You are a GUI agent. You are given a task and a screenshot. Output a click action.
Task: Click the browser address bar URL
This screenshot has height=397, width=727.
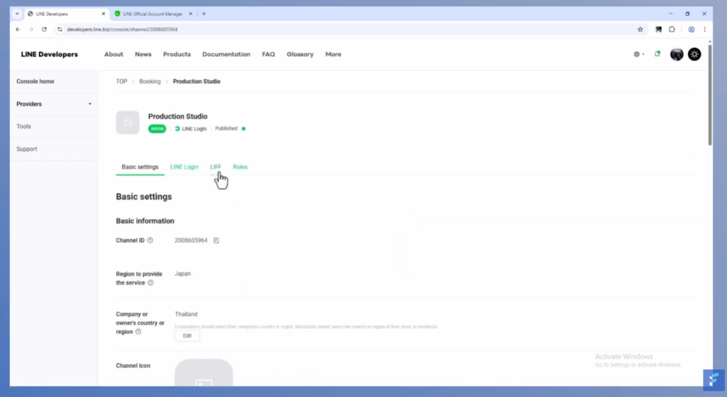pos(122,29)
